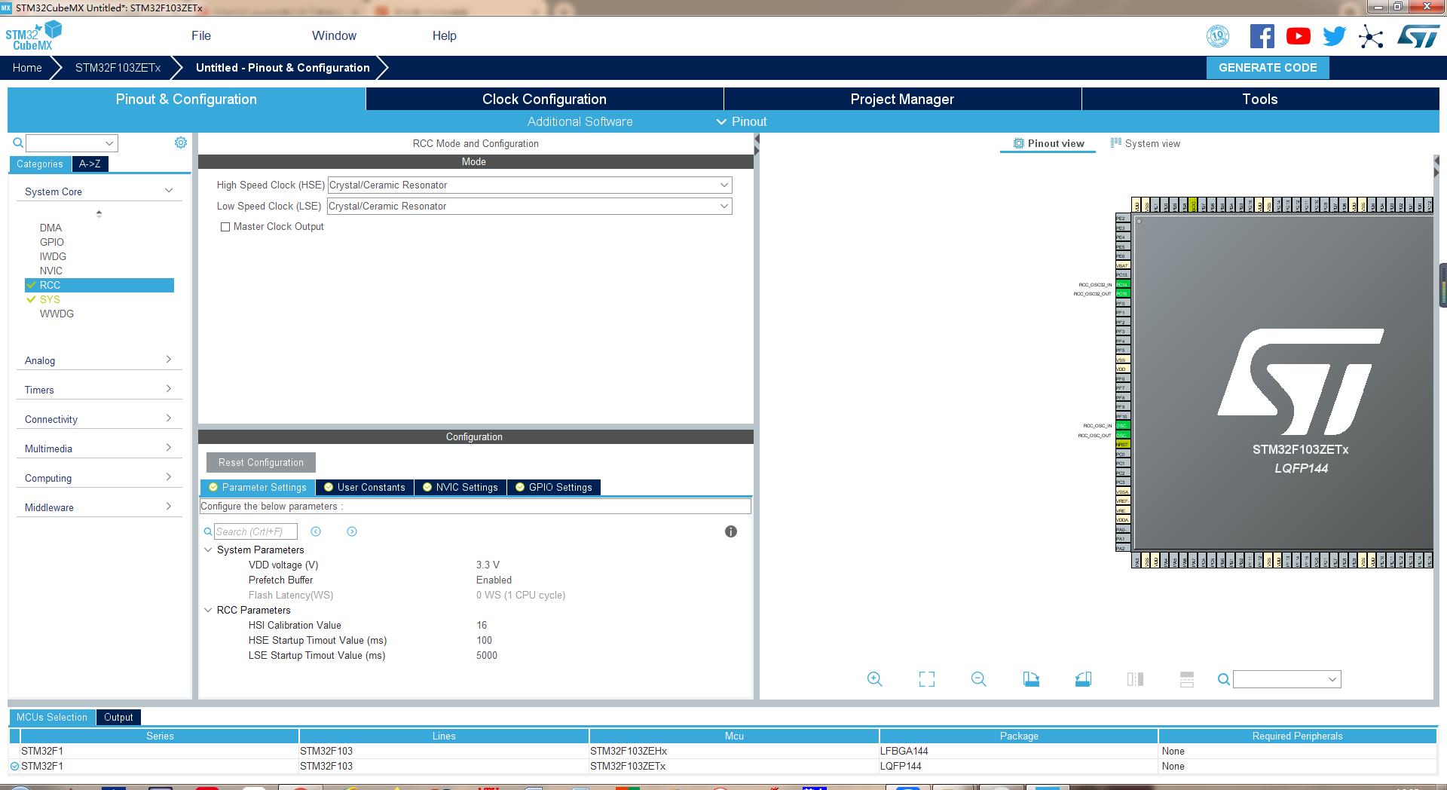Click the ST logo icon

pyautogui.click(x=1418, y=36)
